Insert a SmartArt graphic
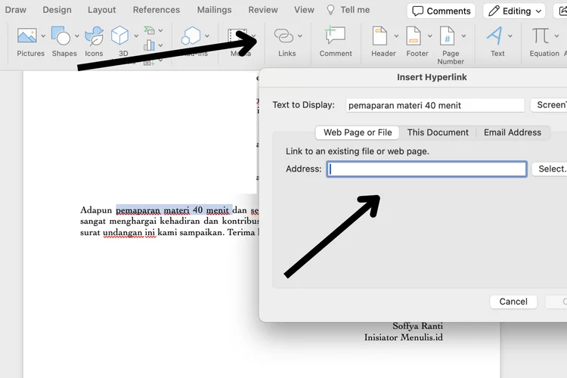Image resolution: width=567 pixels, height=378 pixels. coord(150,30)
